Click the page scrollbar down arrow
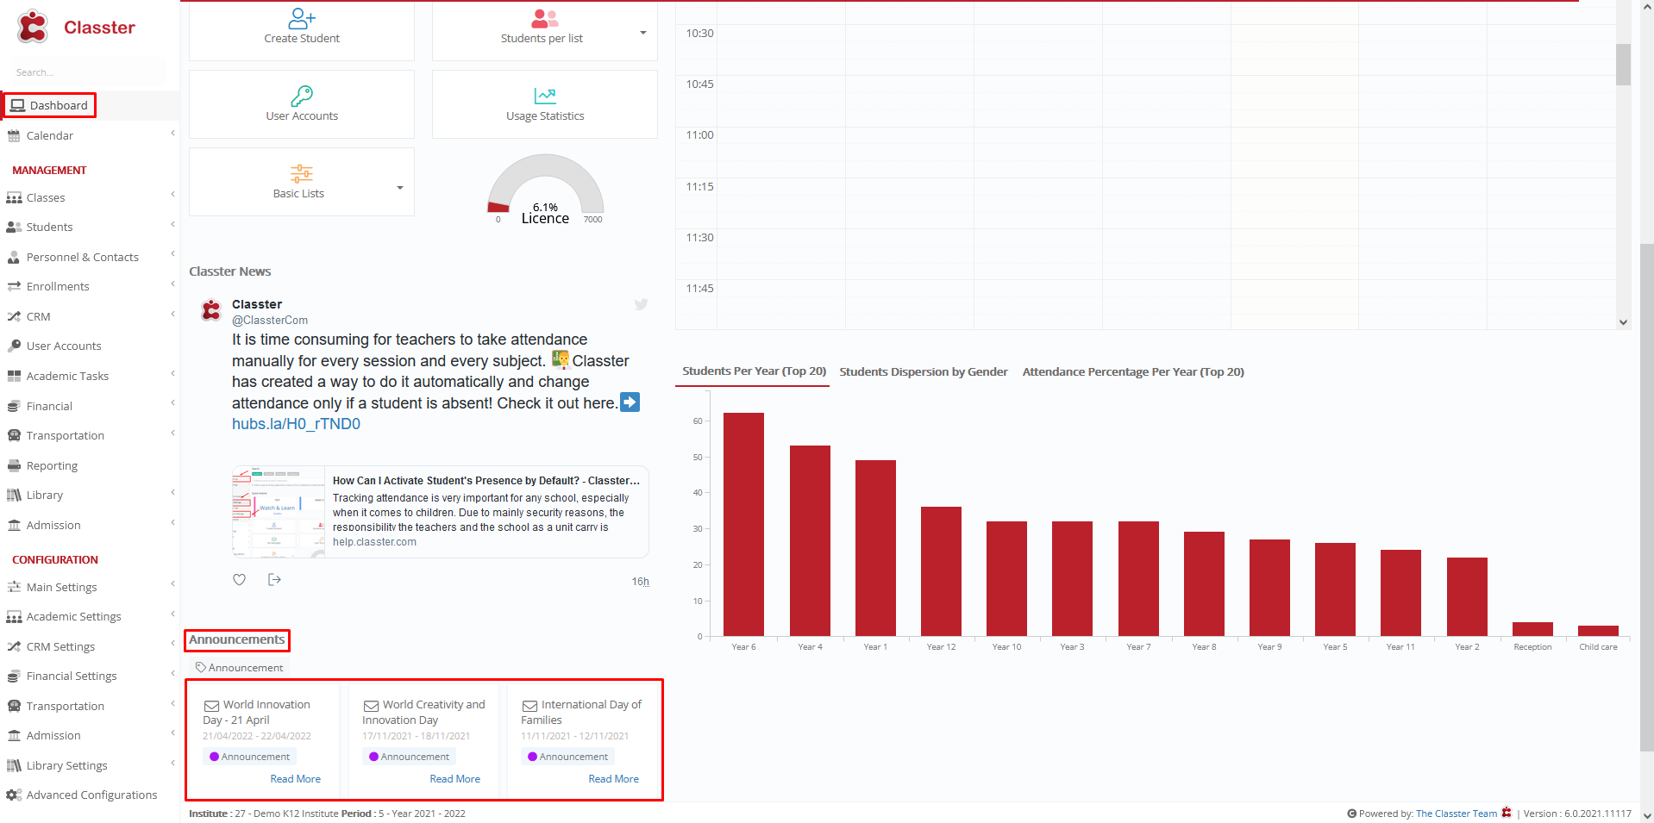This screenshot has width=1654, height=823. click(1647, 815)
